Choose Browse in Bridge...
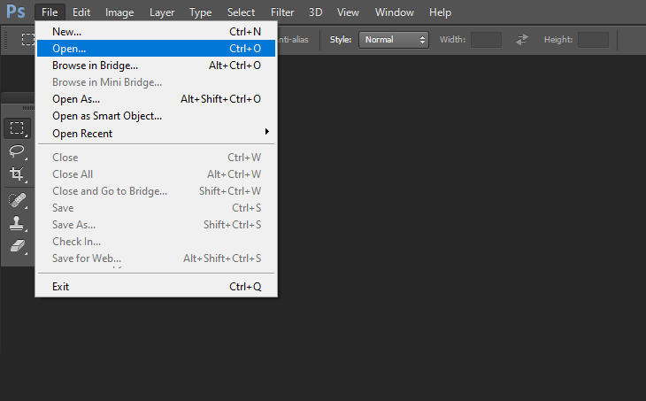The height and width of the screenshot is (401, 646). pyautogui.click(x=156, y=66)
